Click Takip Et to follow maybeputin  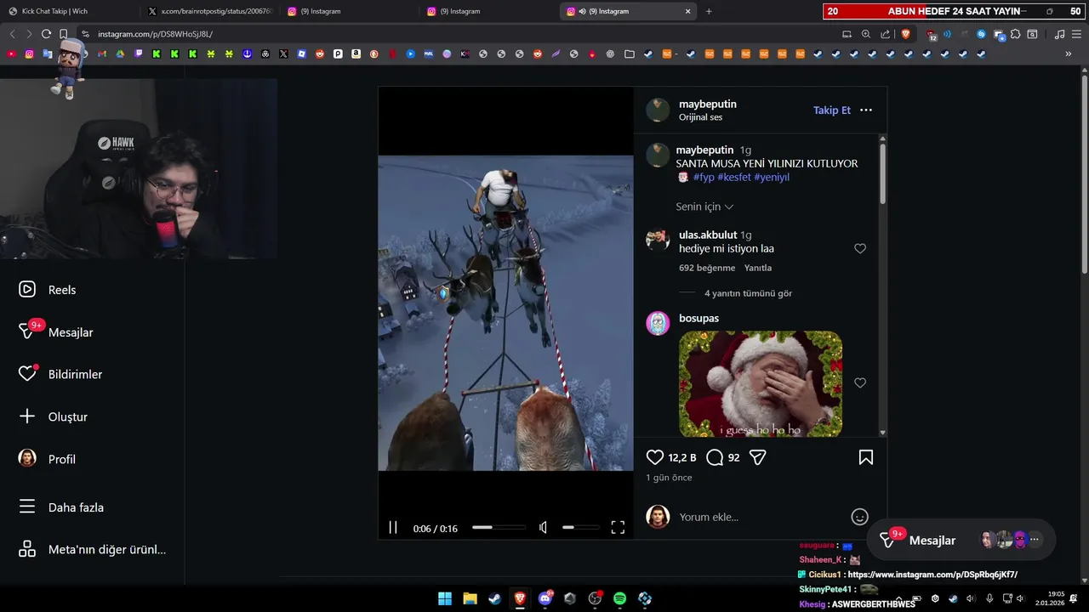[832, 110]
